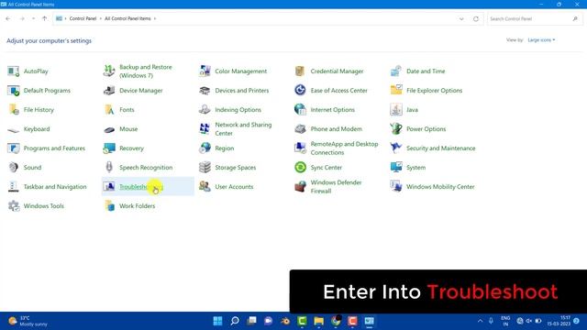This screenshot has width=587, height=330.
Task: Open the Work Folders link
Action: coord(137,205)
